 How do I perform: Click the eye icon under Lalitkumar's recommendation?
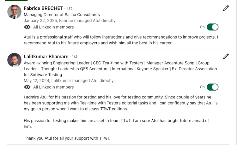click(x=27, y=87)
